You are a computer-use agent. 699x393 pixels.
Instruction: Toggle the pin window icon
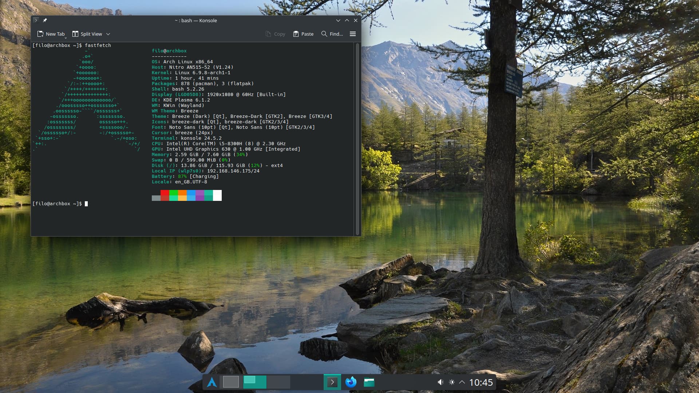(x=45, y=20)
